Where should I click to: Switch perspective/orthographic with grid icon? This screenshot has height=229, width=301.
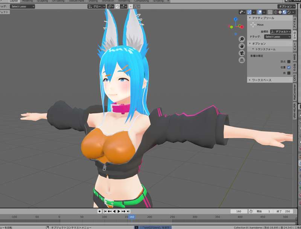tap(242, 60)
